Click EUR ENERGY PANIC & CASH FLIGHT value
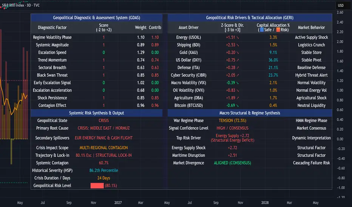The image size is (352, 207). coord(103,138)
